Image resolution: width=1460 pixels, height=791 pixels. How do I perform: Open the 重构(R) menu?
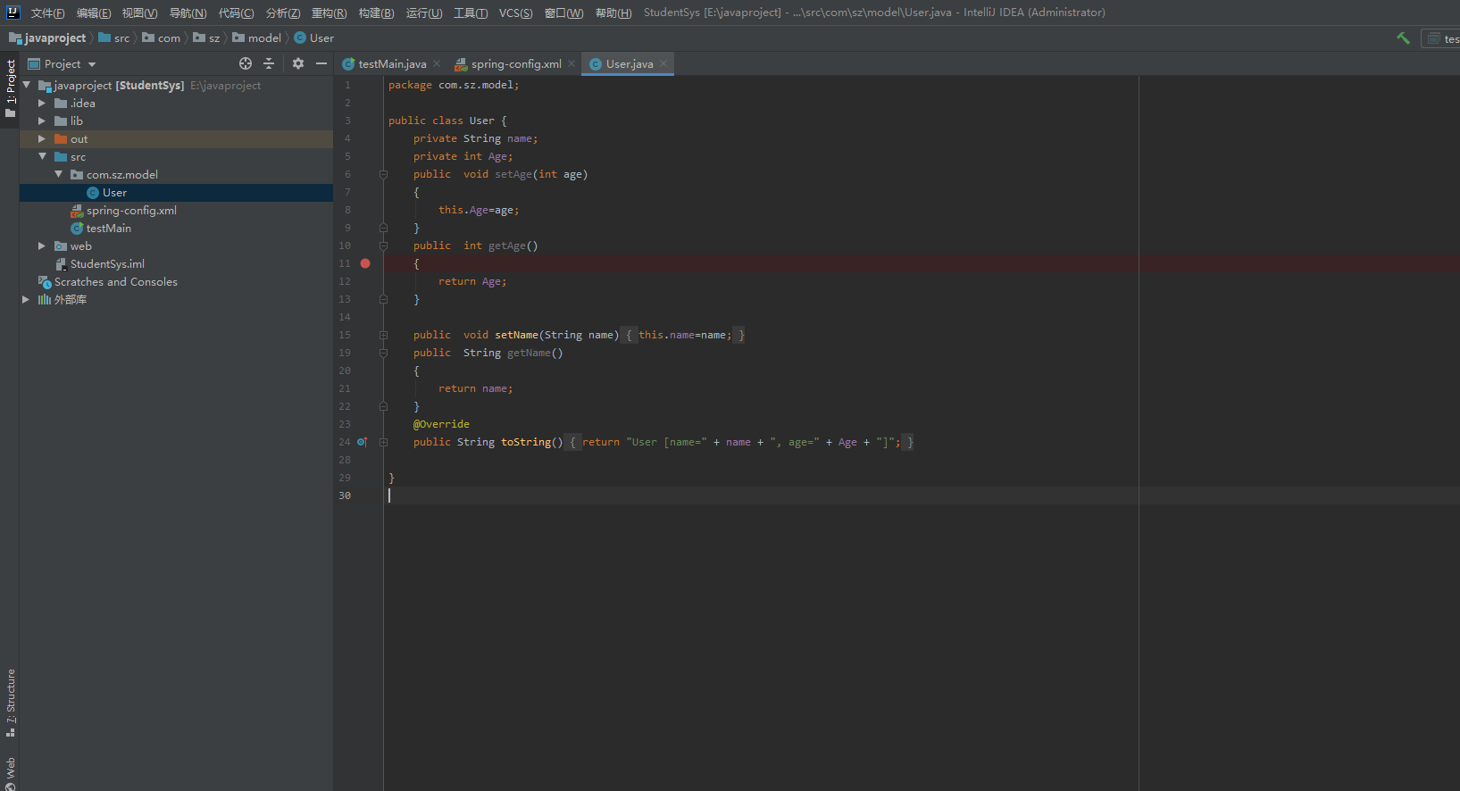click(330, 12)
